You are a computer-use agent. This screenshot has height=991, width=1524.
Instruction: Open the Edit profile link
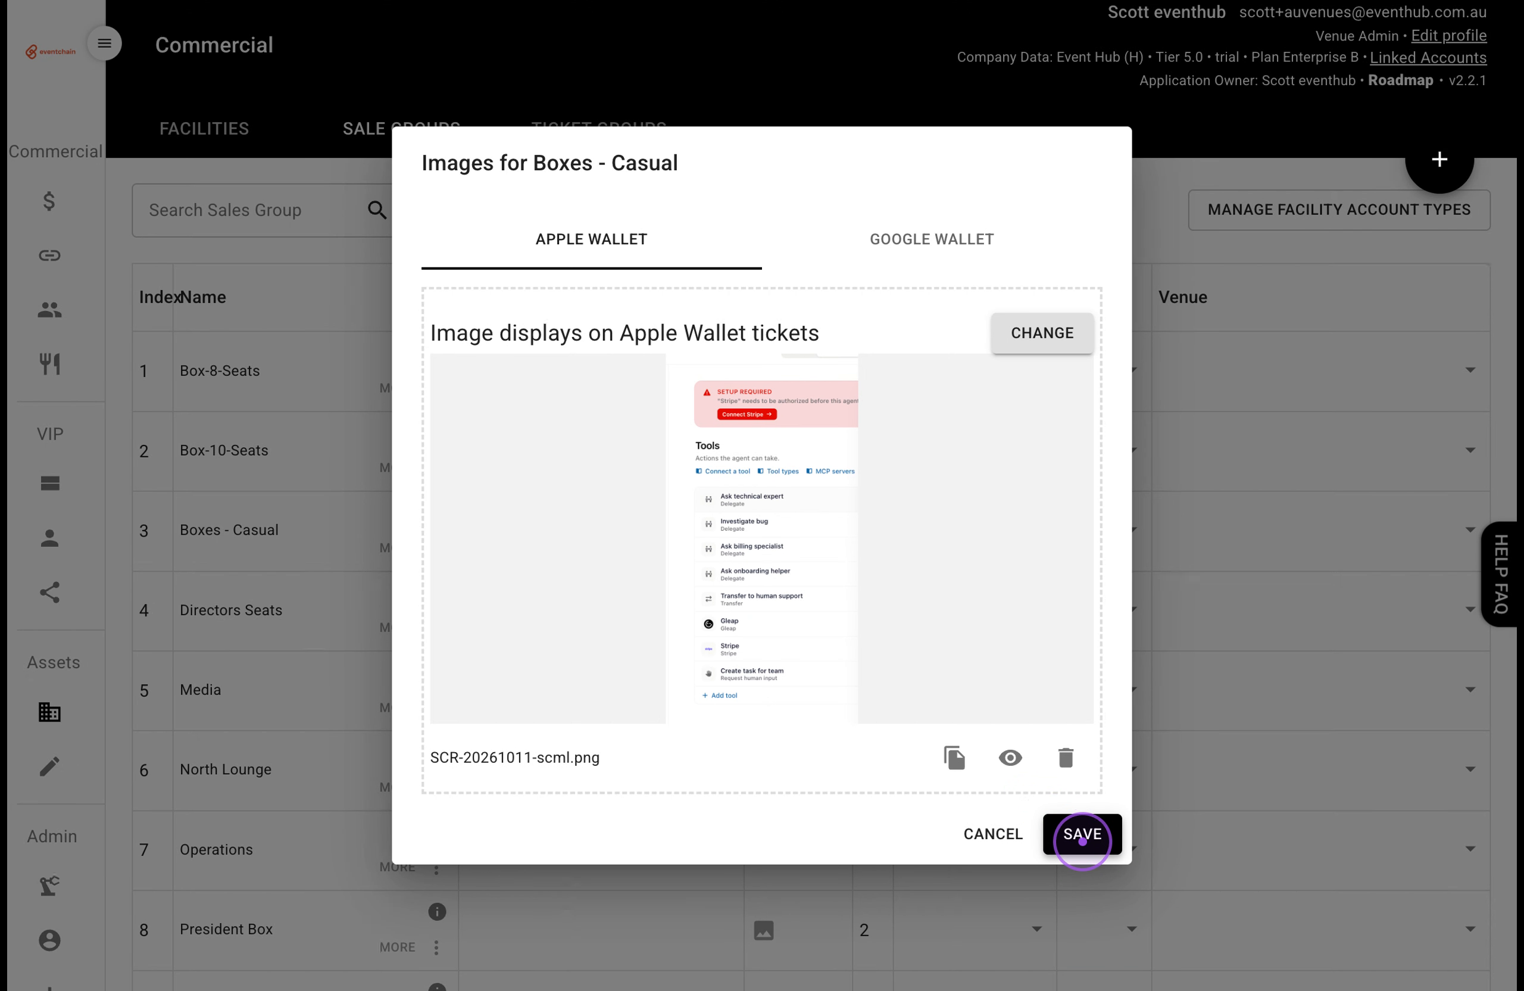[1448, 36]
